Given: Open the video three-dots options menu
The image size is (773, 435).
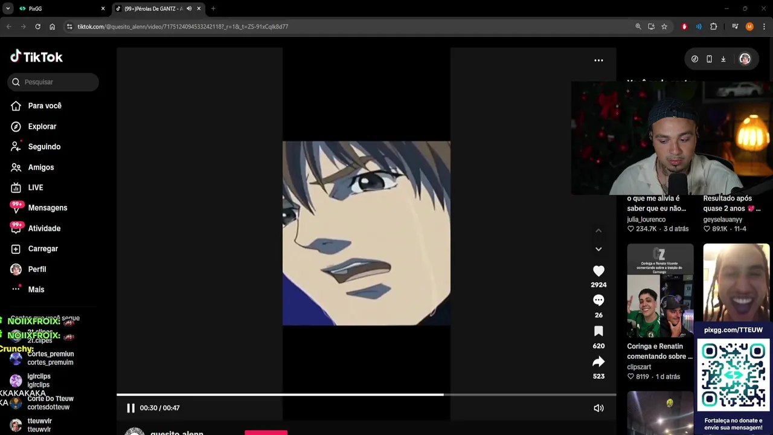Looking at the screenshot, I should 598,60.
